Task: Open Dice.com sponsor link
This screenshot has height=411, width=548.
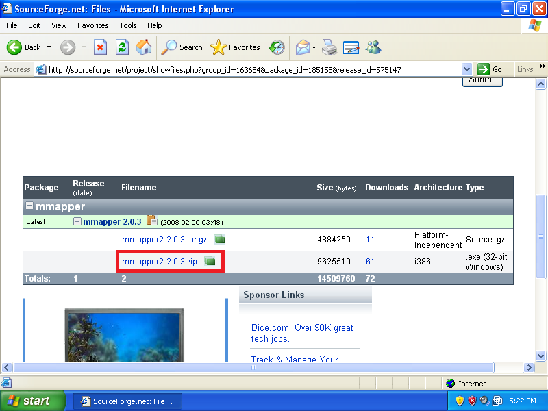Action: click(302, 333)
